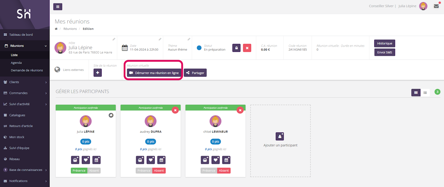Image resolution: width=444 pixels, height=187 pixels.
Task: Open Agenda under Réunions
Action: point(16,63)
